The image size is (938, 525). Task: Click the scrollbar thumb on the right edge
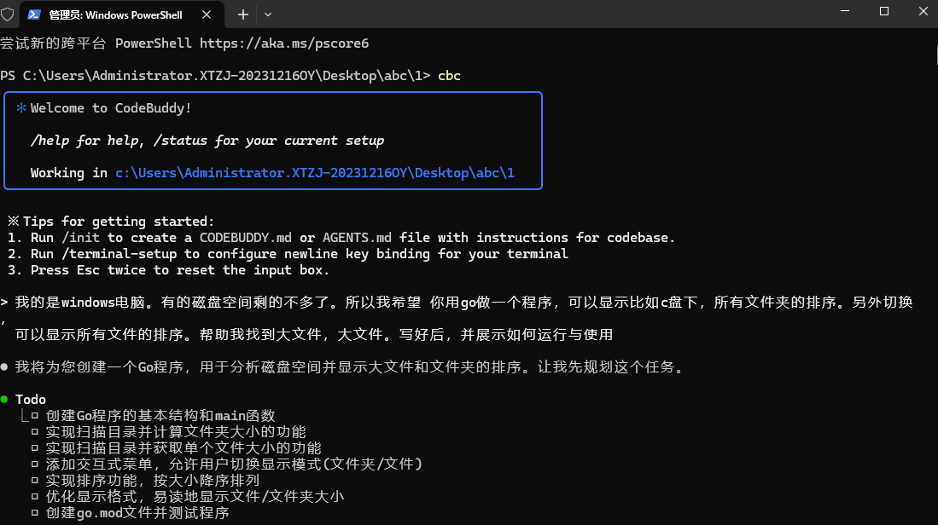pyautogui.click(x=936, y=55)
